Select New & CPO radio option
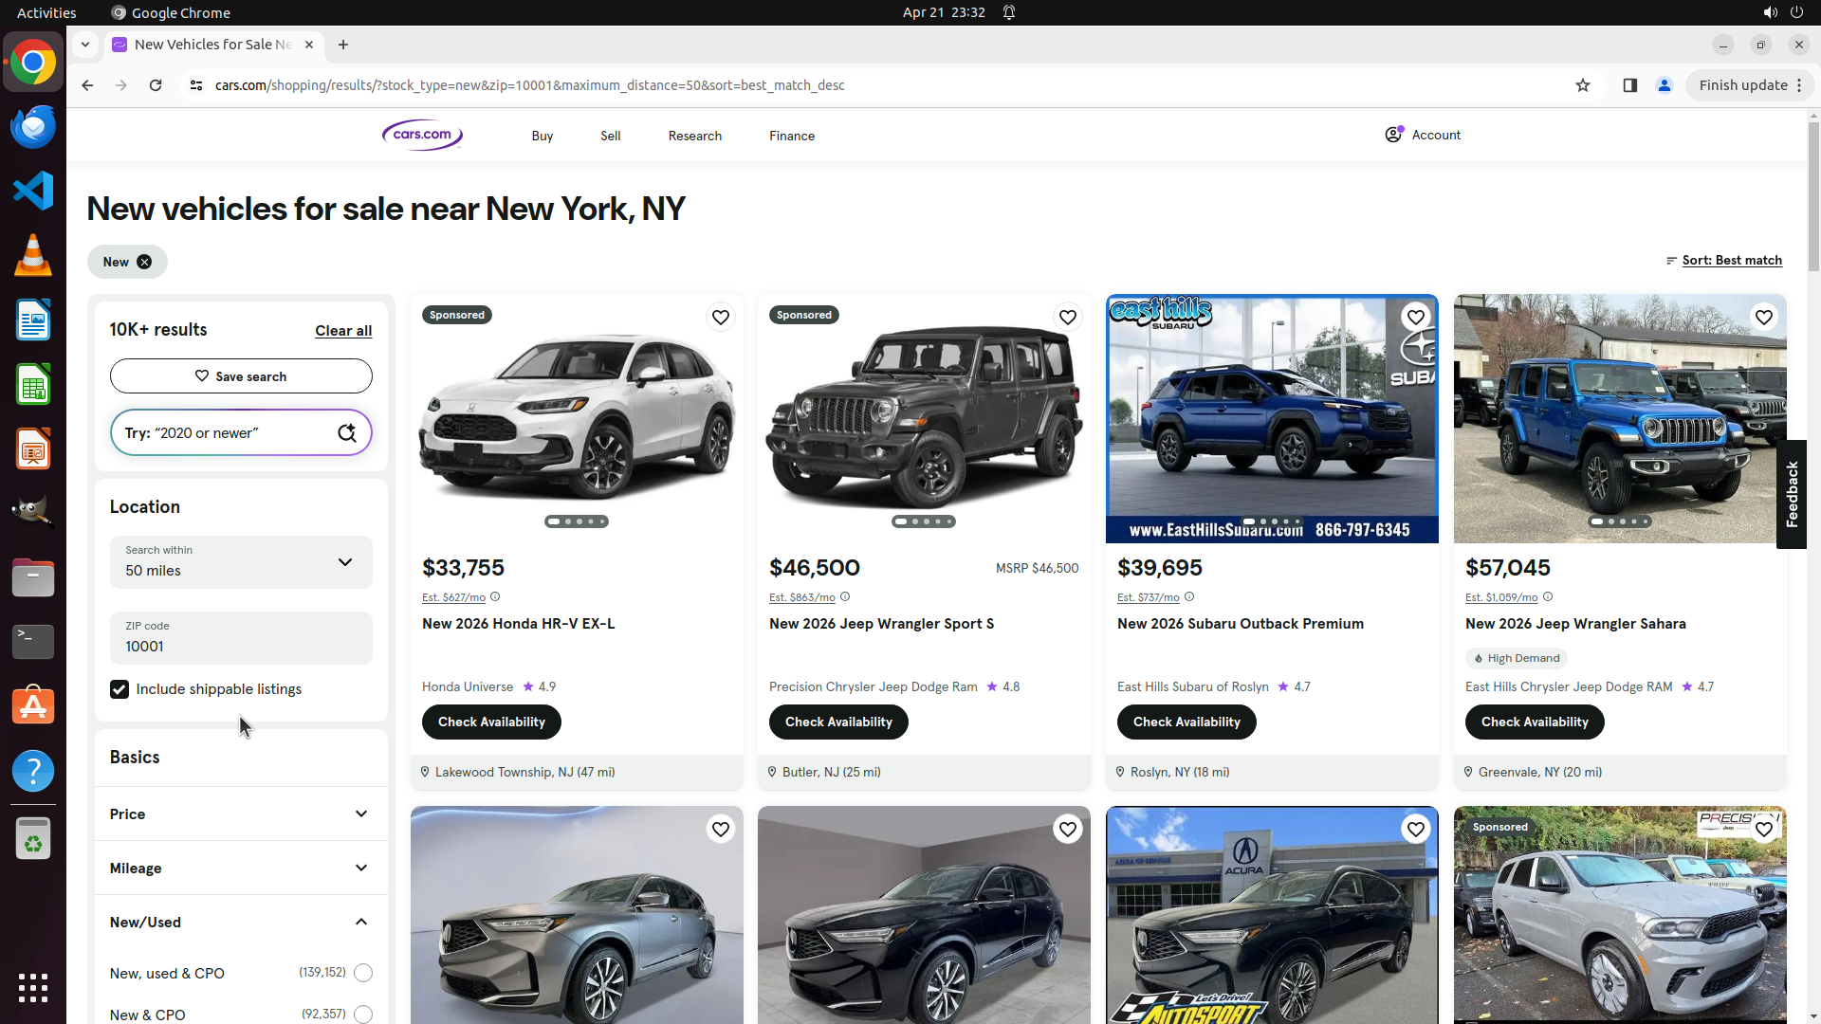Screen dimensions: 1821x1024 click(x=363, y=1015)
